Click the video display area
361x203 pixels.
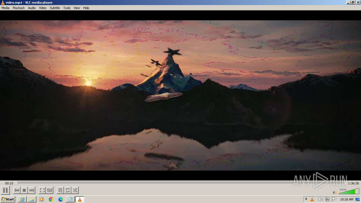coord(180,95)
